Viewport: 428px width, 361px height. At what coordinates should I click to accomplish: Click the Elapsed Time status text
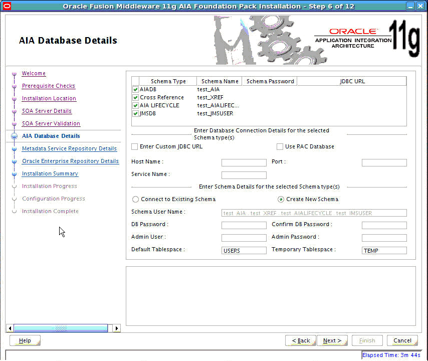pos(391,355)
